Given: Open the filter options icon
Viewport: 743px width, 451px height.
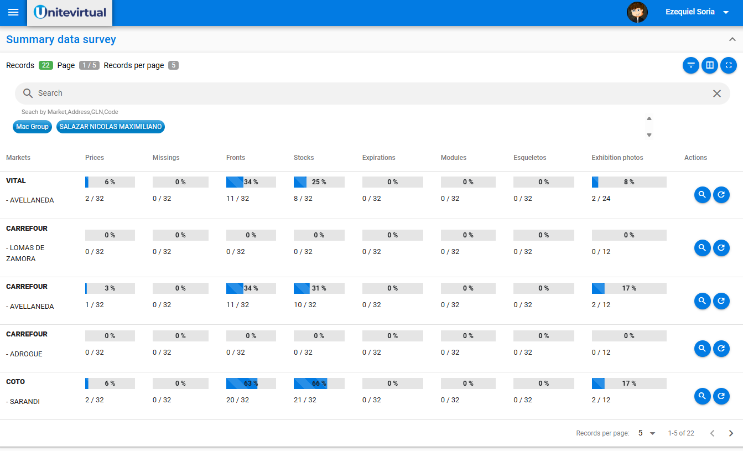Looking at the screenshot, I should 691,65.
